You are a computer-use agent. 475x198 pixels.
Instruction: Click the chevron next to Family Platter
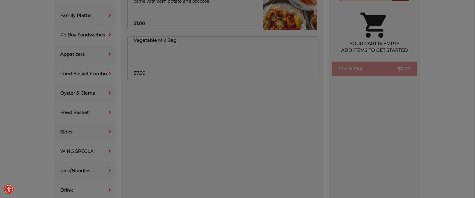point(110,15)
